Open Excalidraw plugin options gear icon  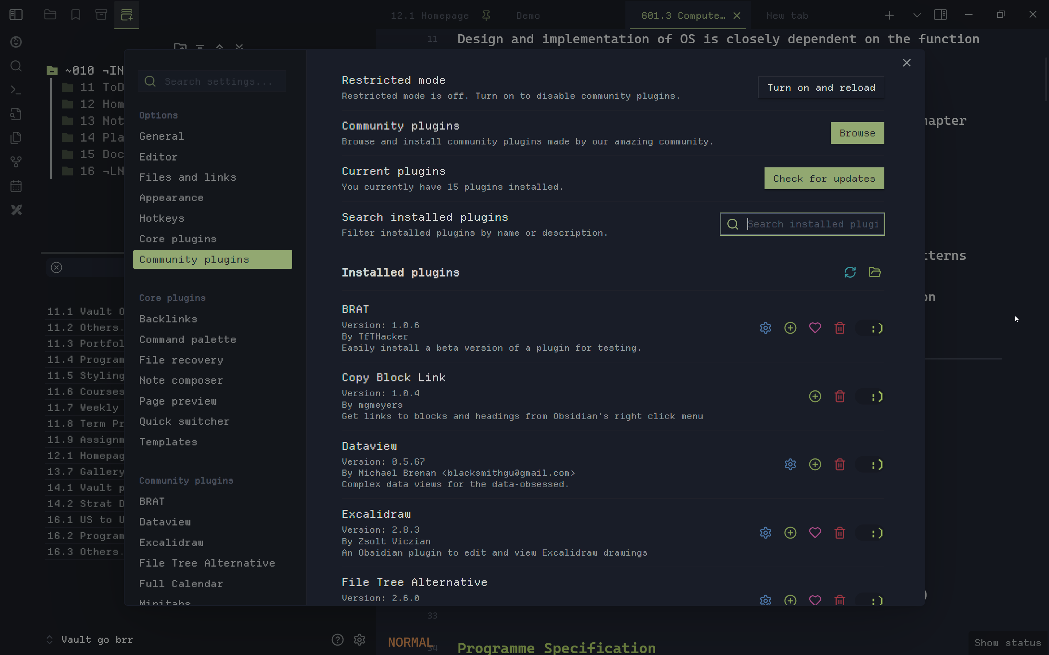[x=766, y=533]
